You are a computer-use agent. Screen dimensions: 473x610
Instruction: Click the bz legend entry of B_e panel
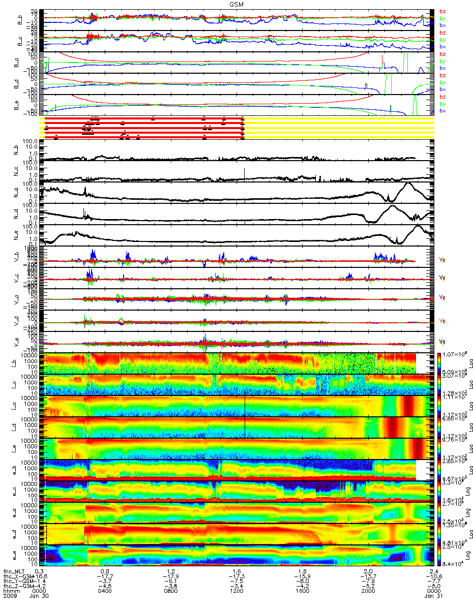point(442,97)
